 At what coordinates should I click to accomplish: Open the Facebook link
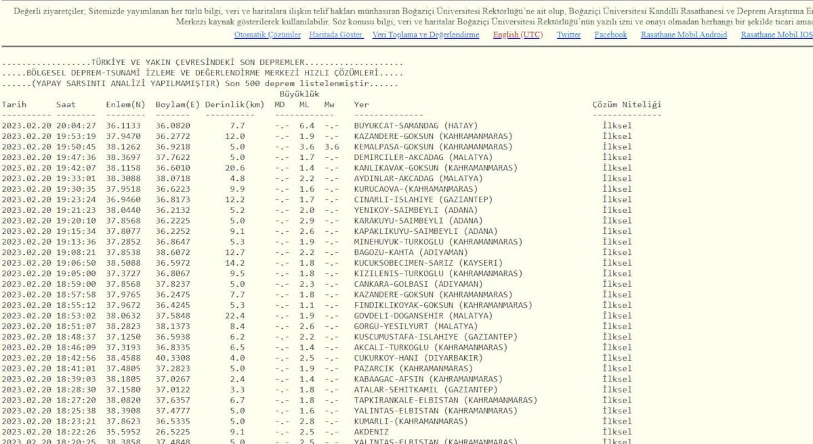610,35
